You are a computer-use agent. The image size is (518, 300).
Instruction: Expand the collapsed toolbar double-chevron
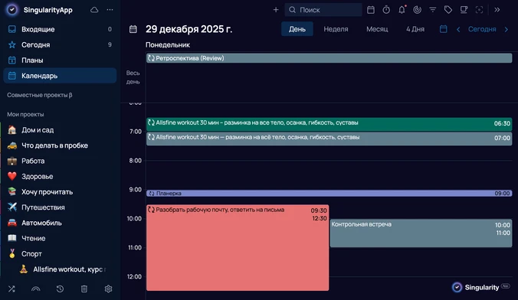[497, 10]
